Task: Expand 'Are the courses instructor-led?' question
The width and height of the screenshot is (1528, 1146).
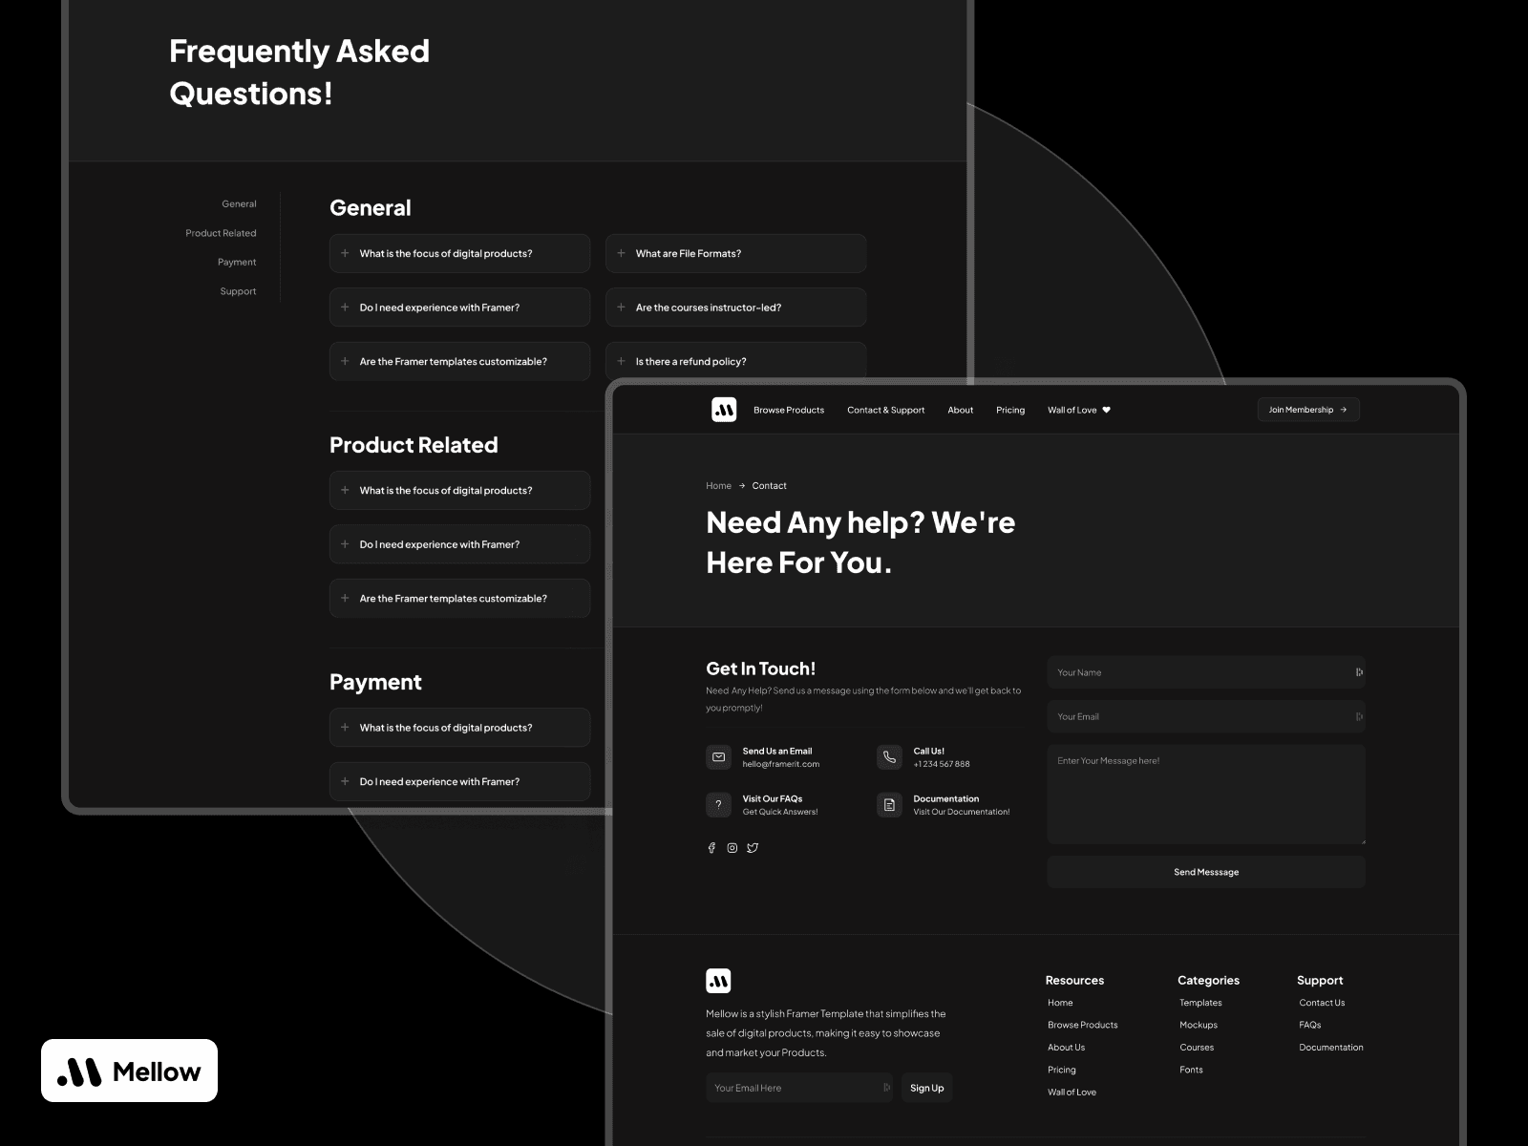Action: tap(735, 308)
